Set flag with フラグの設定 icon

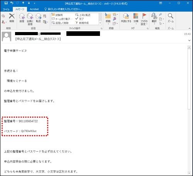(144, 16)
